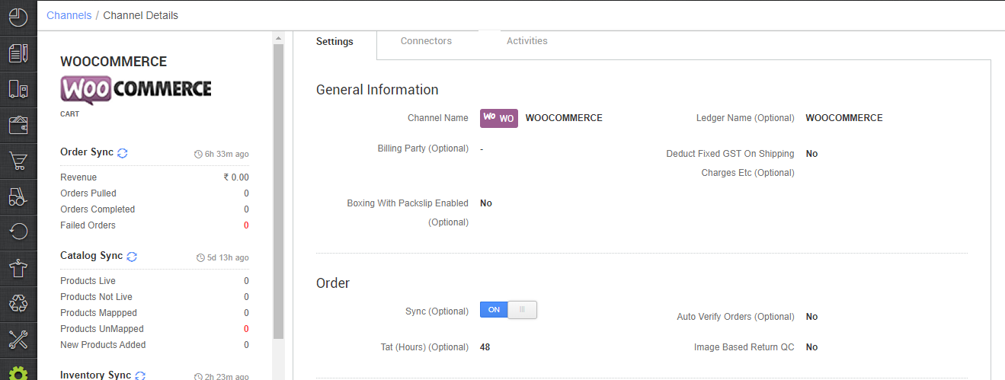Click the Deduct Fixed GST No value
Viewport: 1005px width, 380px height.
coord(811,154)
